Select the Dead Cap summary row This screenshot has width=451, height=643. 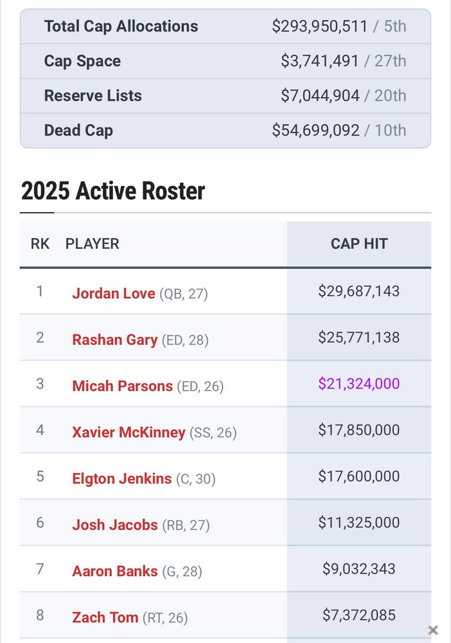(225, 131)
